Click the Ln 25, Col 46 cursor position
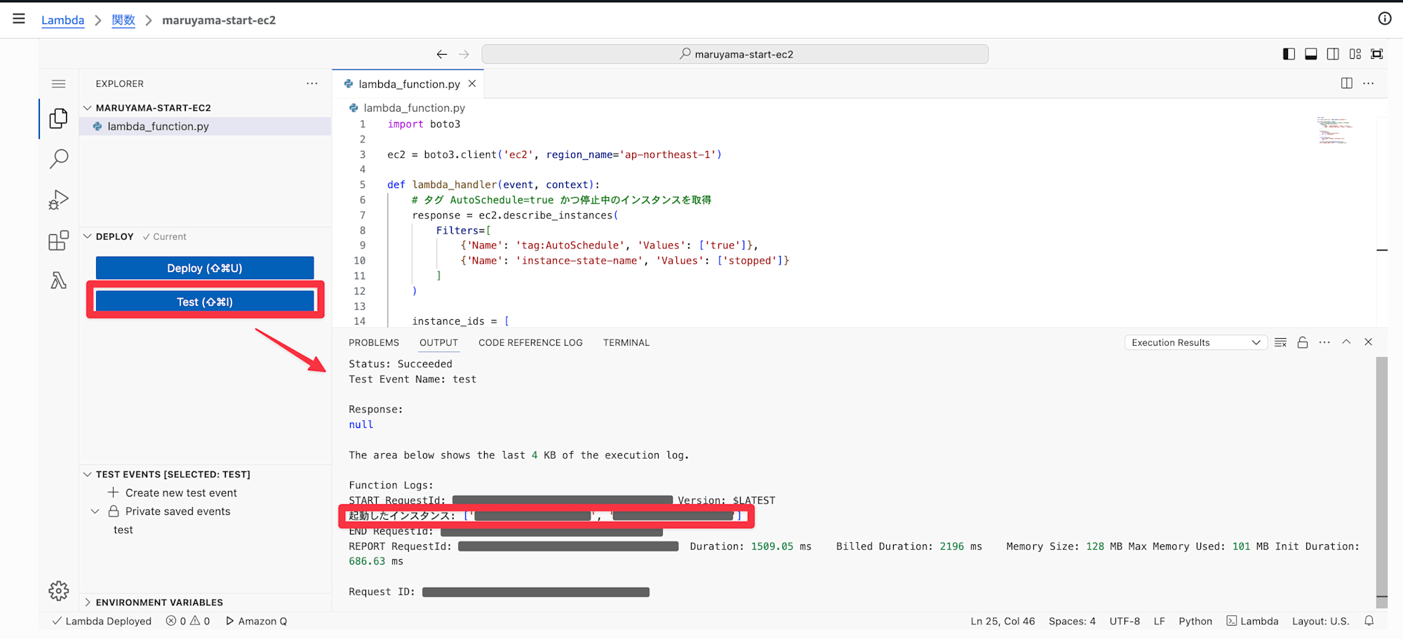 click(1002, 621)
